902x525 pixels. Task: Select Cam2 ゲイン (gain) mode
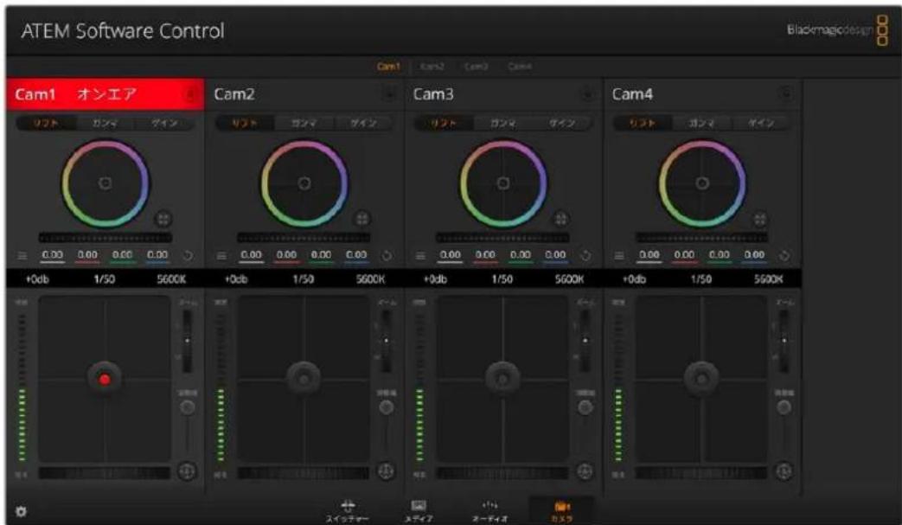(x=363, y=123)
